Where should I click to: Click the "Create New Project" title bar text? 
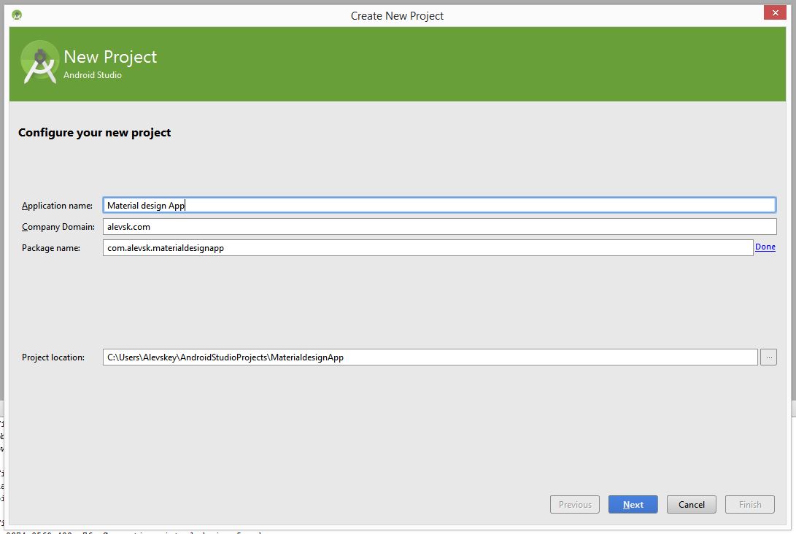coord(397,15)
